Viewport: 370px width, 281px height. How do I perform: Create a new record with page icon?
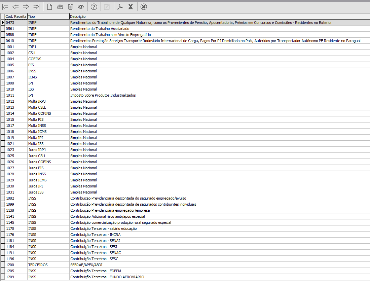pos(49,7)
